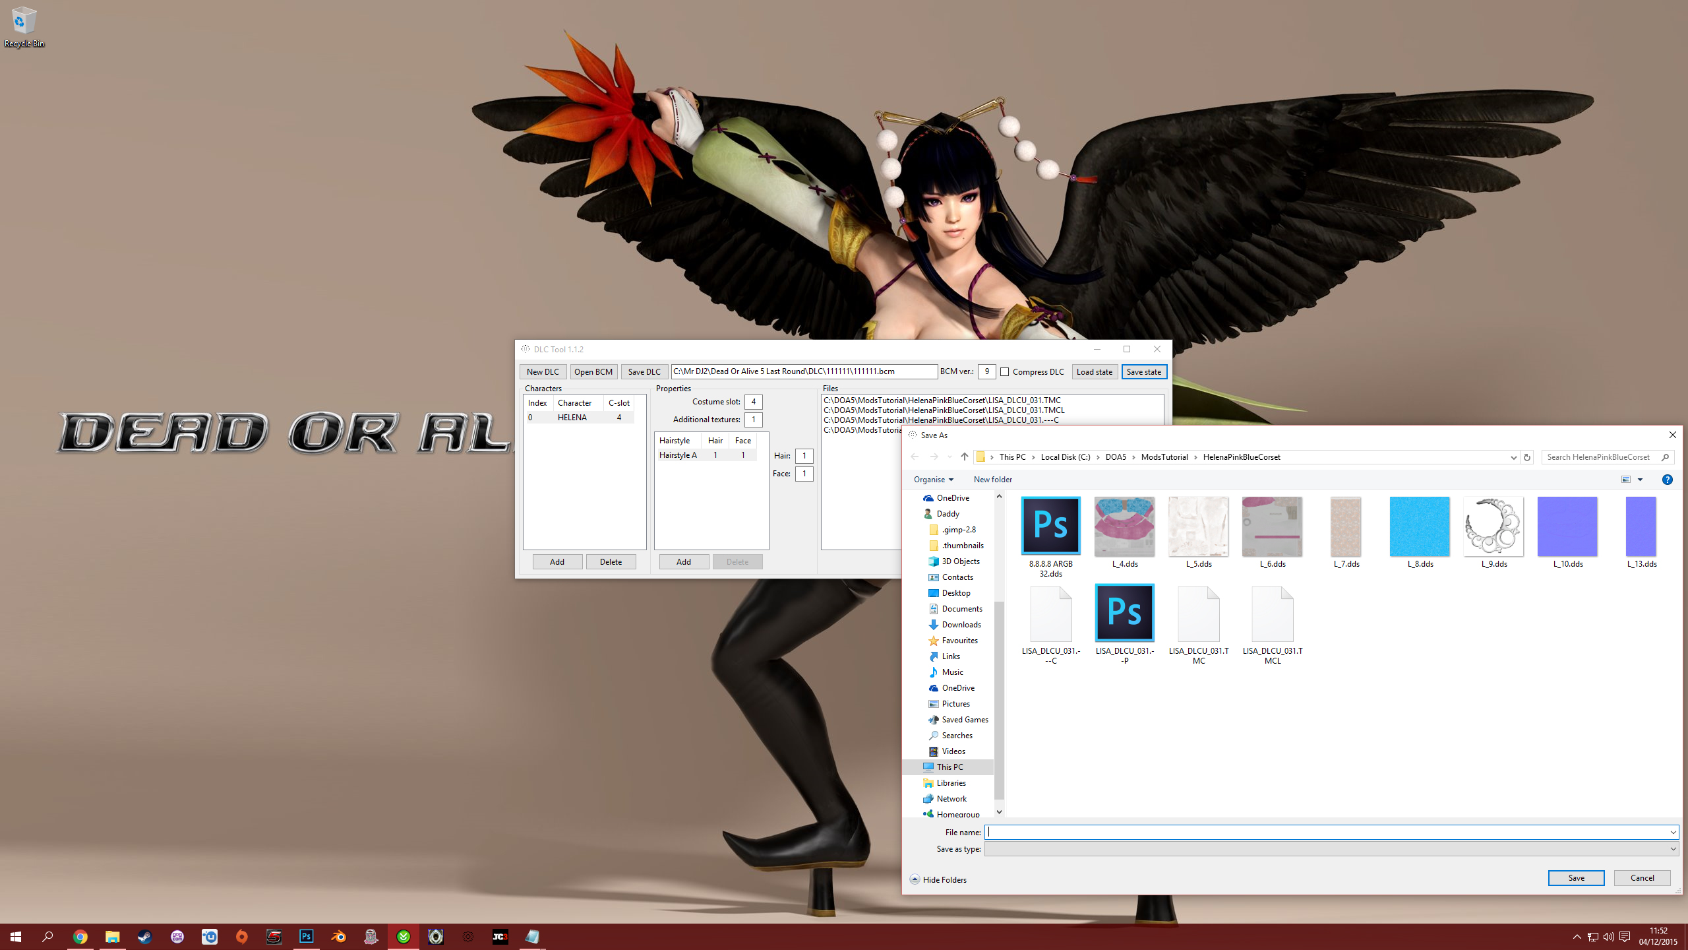Click DOA5 in the breadcrumb path
The width and height of the screenshot is (1688, 950).
tap(1116, 457)
